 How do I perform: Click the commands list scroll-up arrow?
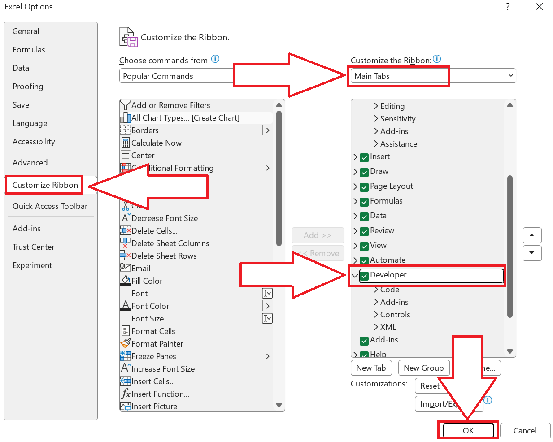pos(279,105)
